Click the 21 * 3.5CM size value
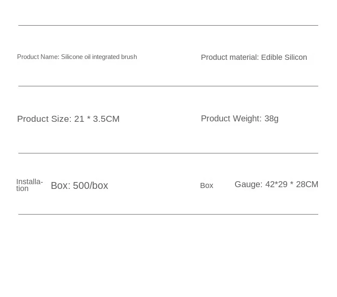Viewport: 337px width, 297px height. pos(97,119)
